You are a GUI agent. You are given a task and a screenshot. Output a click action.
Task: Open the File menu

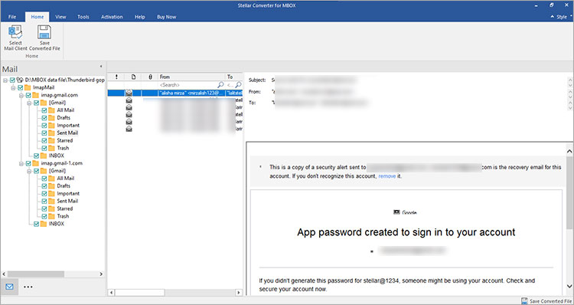click(12, 17)
